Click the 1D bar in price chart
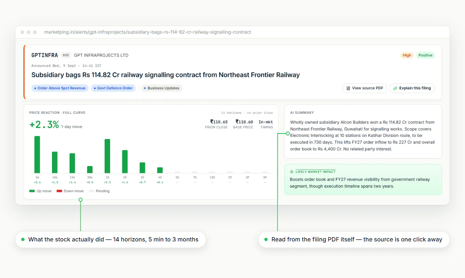 pyautogui.click(x=107, y=156)
